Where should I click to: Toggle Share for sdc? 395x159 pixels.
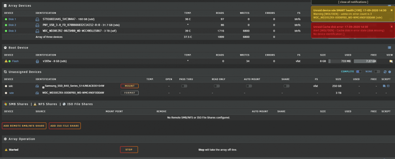click(x=286, y=86)
